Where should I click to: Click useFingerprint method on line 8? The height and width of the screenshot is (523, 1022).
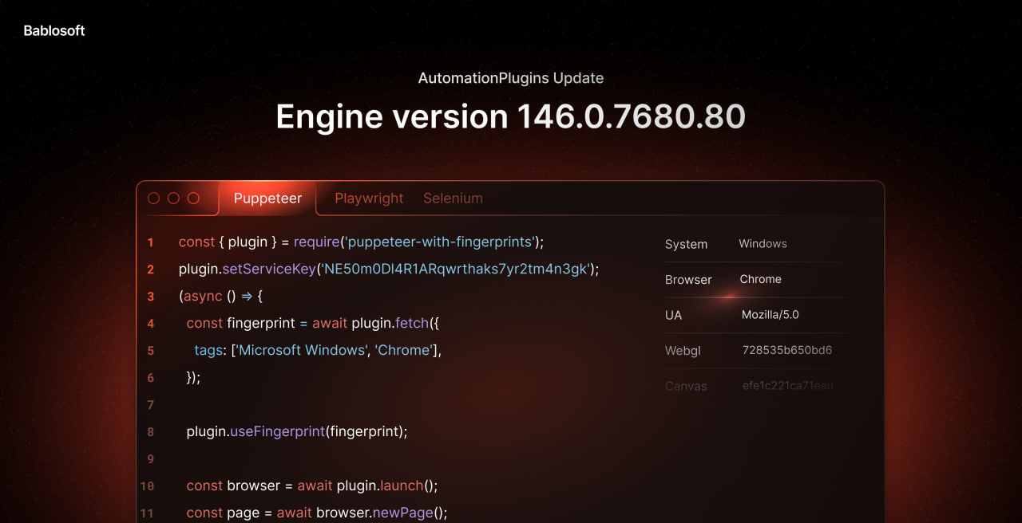277,432
